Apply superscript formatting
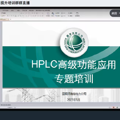 click(18, 16)
